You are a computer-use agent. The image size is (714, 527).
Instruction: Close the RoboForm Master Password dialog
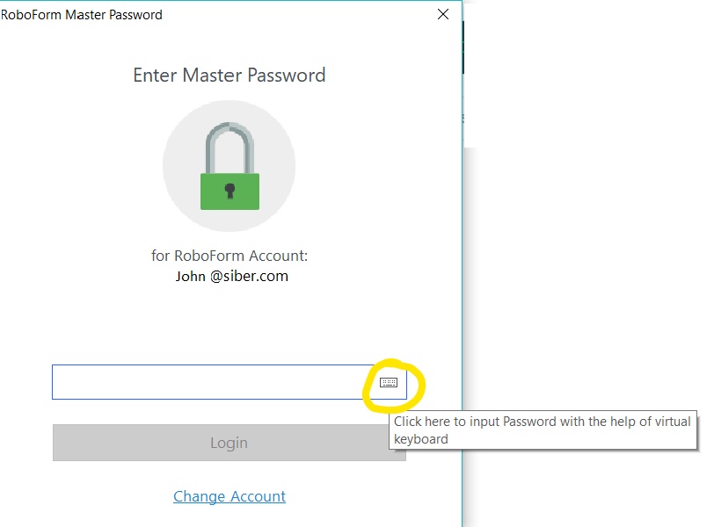point(442,15)
